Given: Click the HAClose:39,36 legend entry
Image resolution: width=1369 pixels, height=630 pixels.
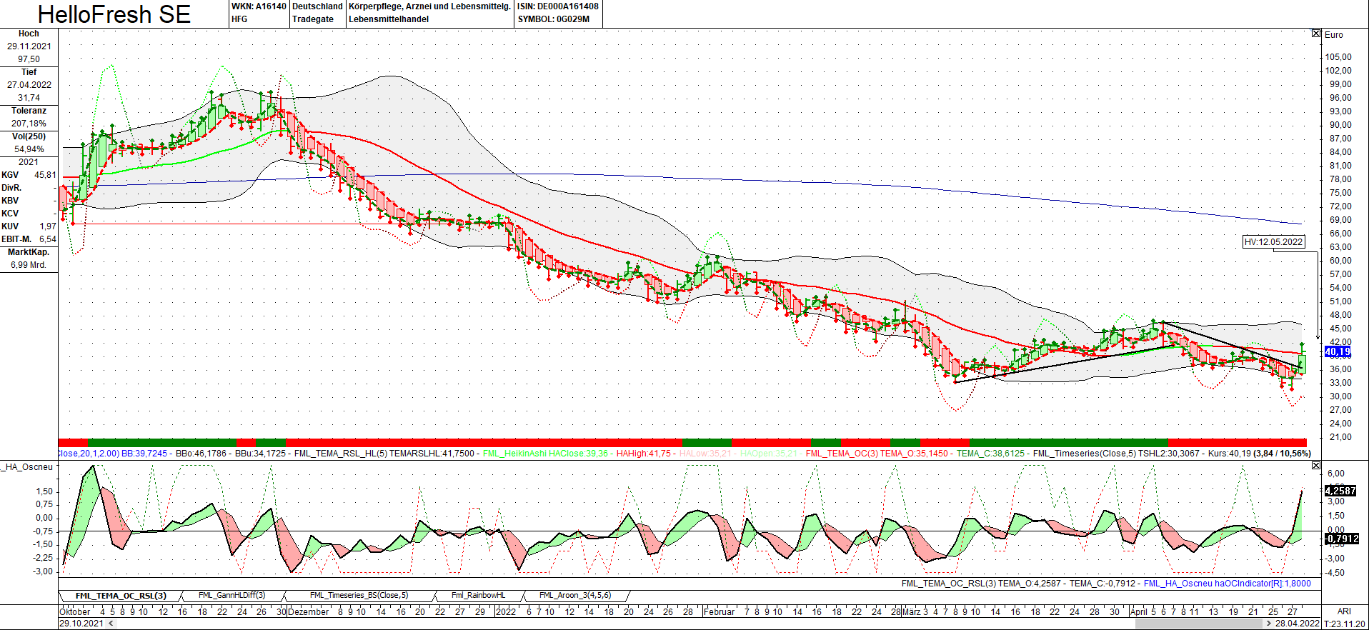Looking at the screenshot, I should coord(578,454).
